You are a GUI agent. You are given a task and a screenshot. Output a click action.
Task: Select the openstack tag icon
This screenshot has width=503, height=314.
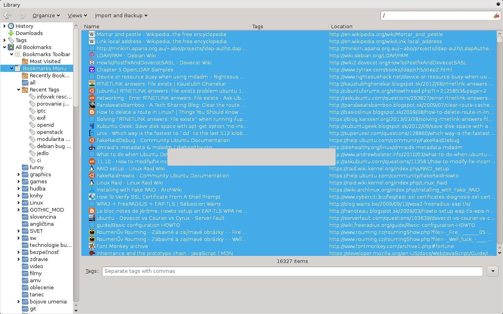[32, 132]
